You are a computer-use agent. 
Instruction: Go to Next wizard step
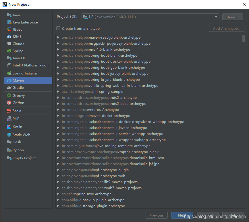[182, 215]
